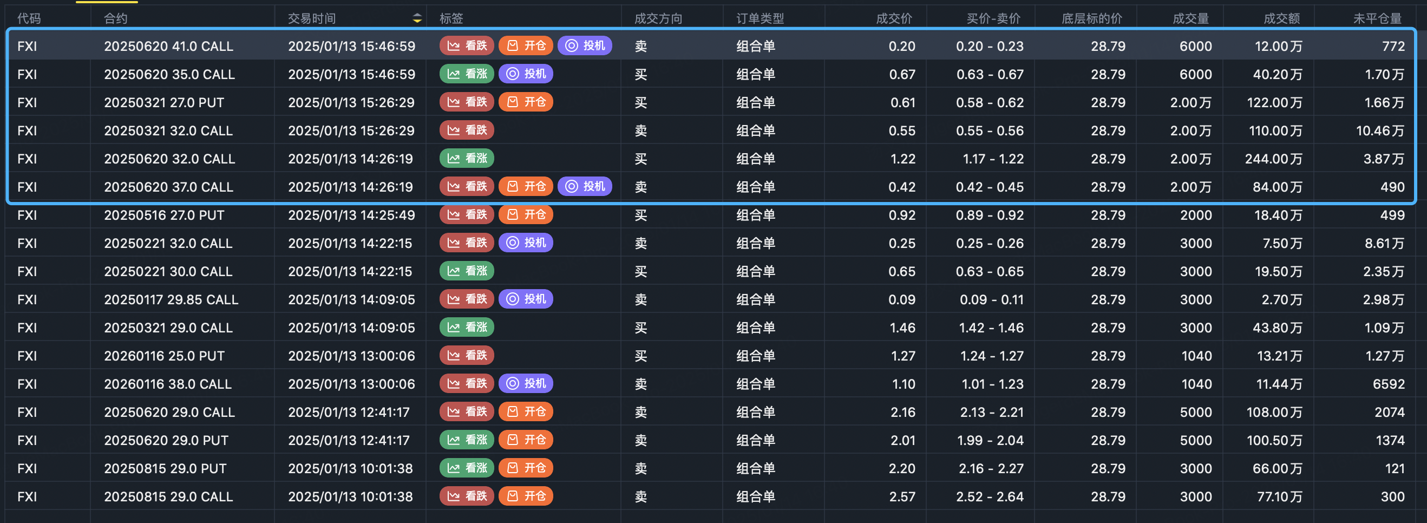Image resolution: width=1427 pixels, height=523 pixels.
Task: Click 未平仓量 value 10.46万
Action: click(x=1380, y=131)
